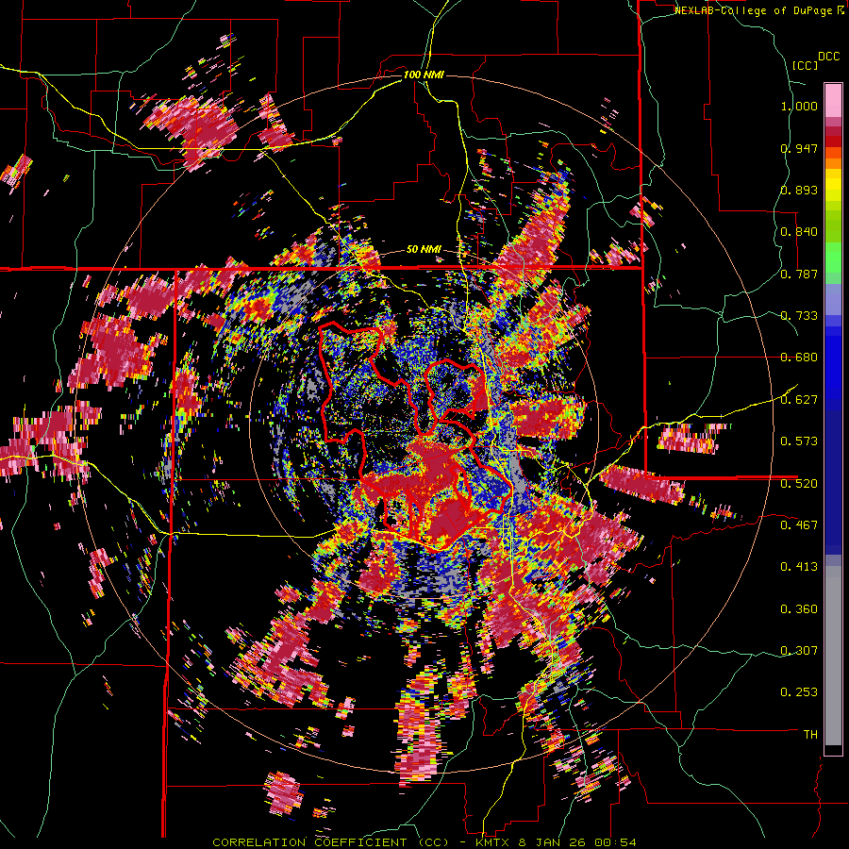Screen dimensions: 849x849
Task: Select the 0.680 scale value
Action: 799,358
